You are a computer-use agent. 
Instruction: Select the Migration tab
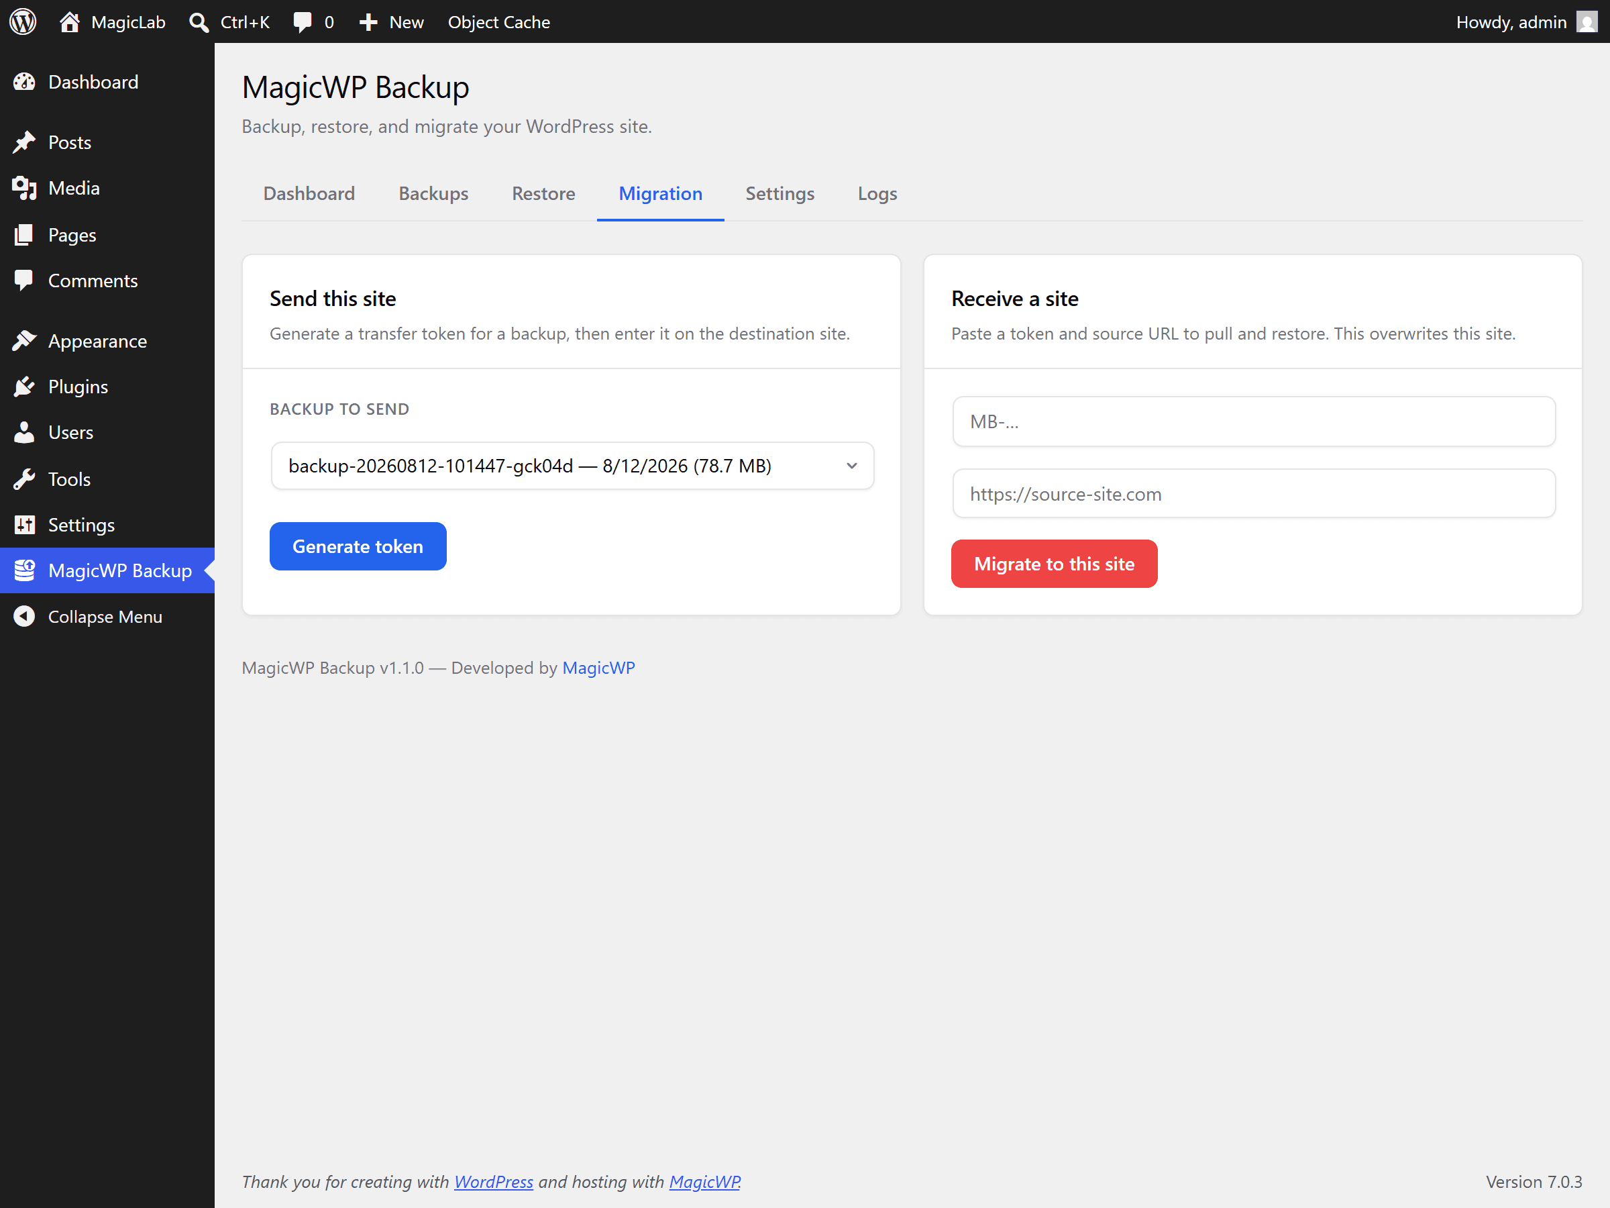(660, 193)
